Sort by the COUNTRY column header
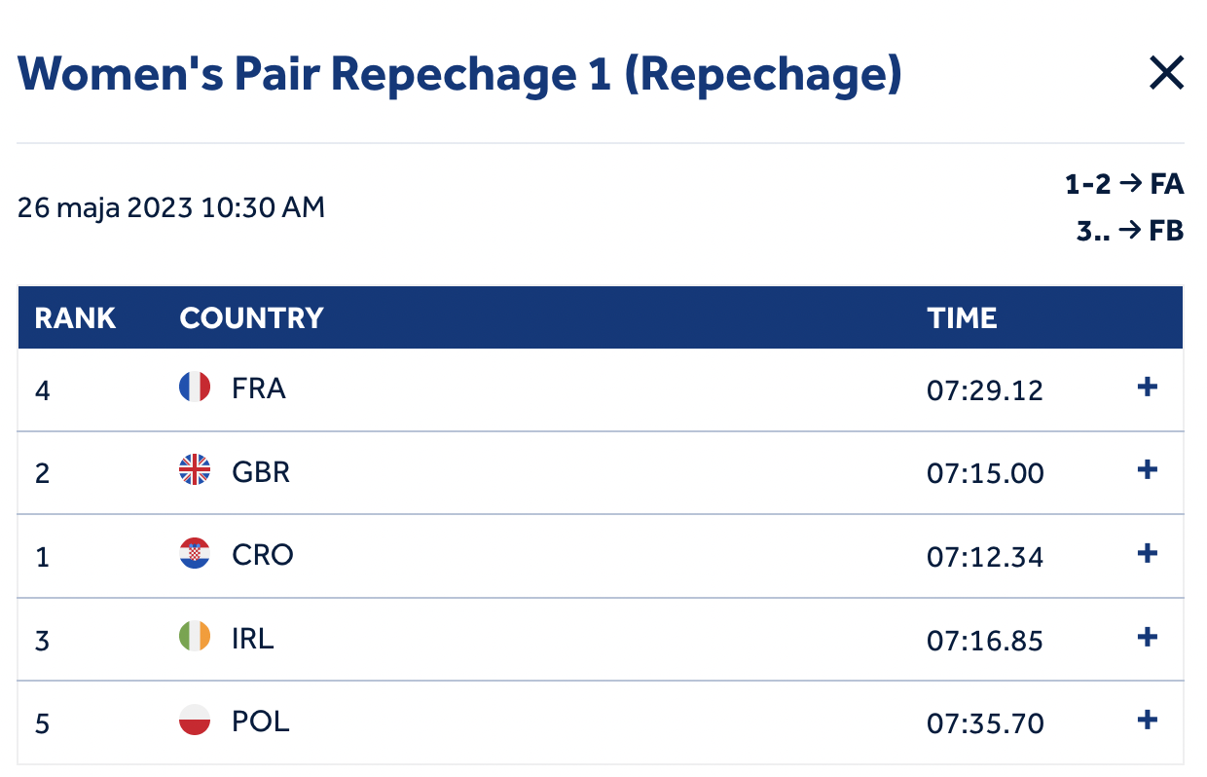The width and height of the screenshot is (1207, 777). coord(251,318)
